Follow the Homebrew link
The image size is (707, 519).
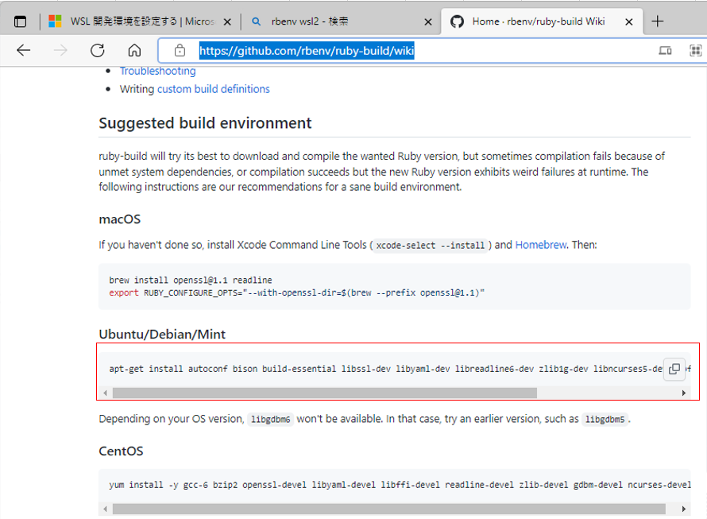[541, 245]
